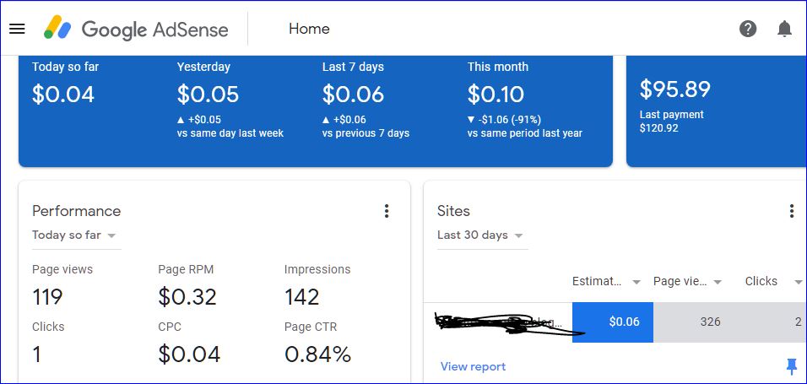
Task: Open the notifications bell
Action: click(x=784, y=29)
